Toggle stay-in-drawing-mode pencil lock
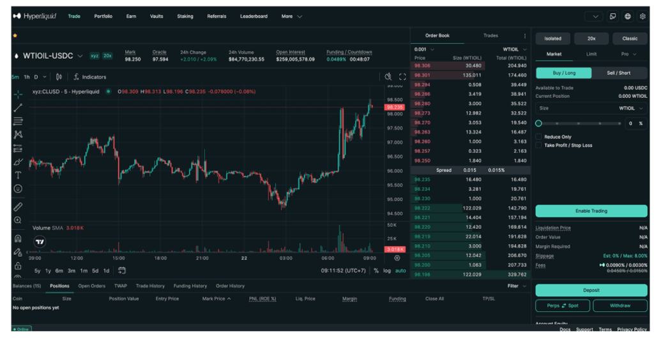 18,253
